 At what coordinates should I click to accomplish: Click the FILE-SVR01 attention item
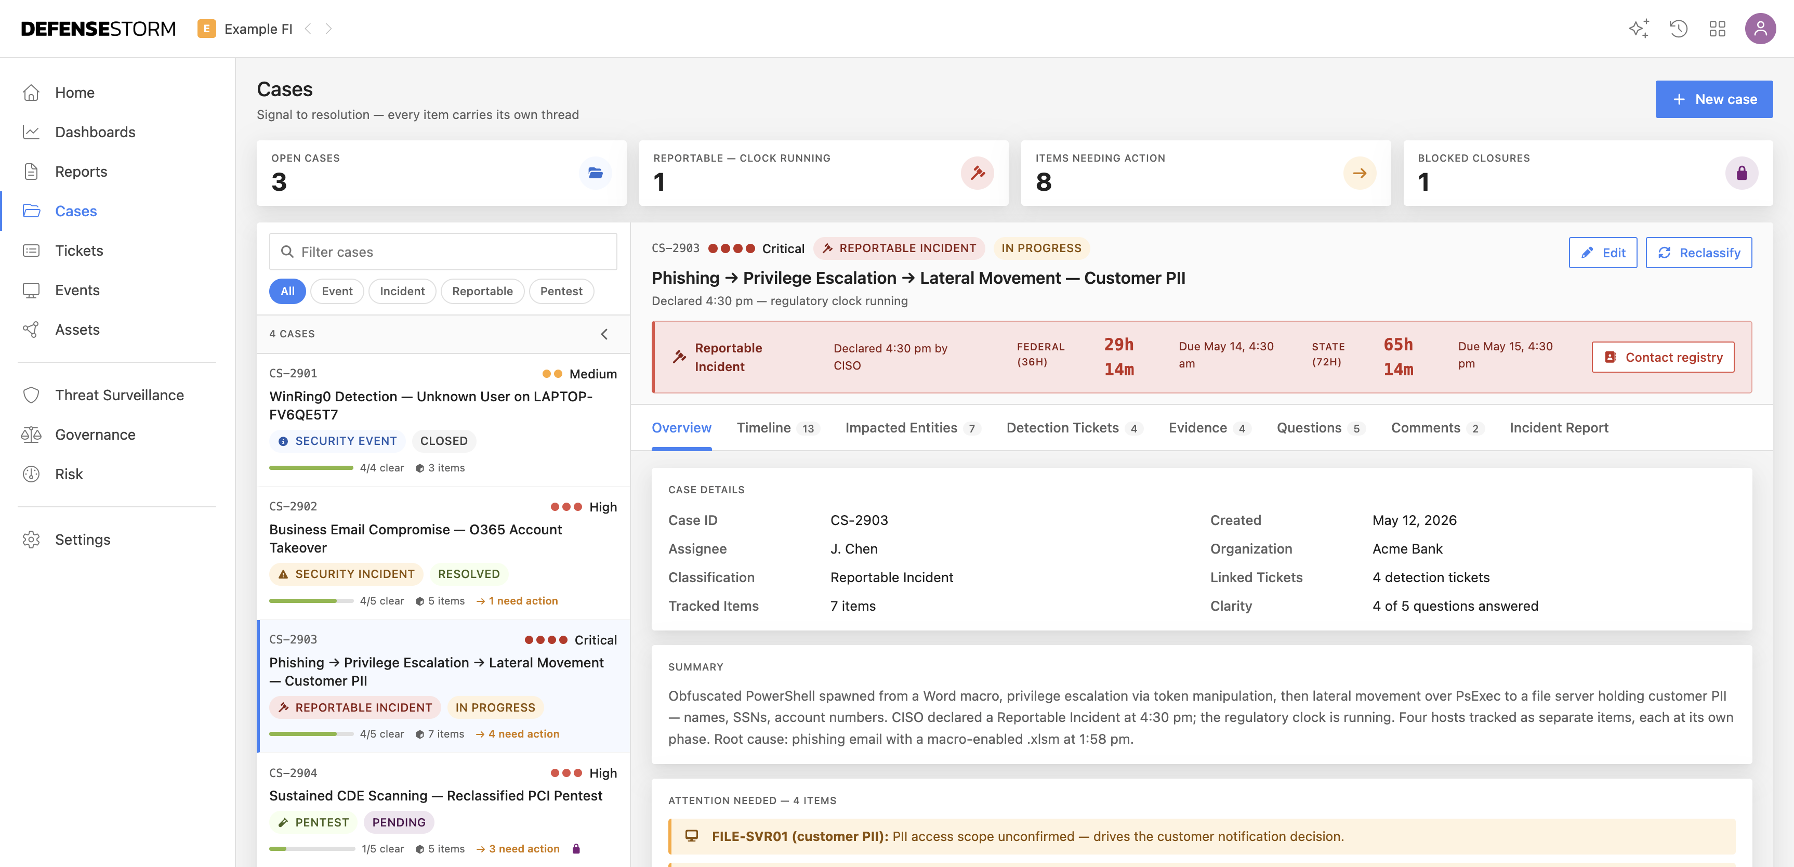[1202, 836]
